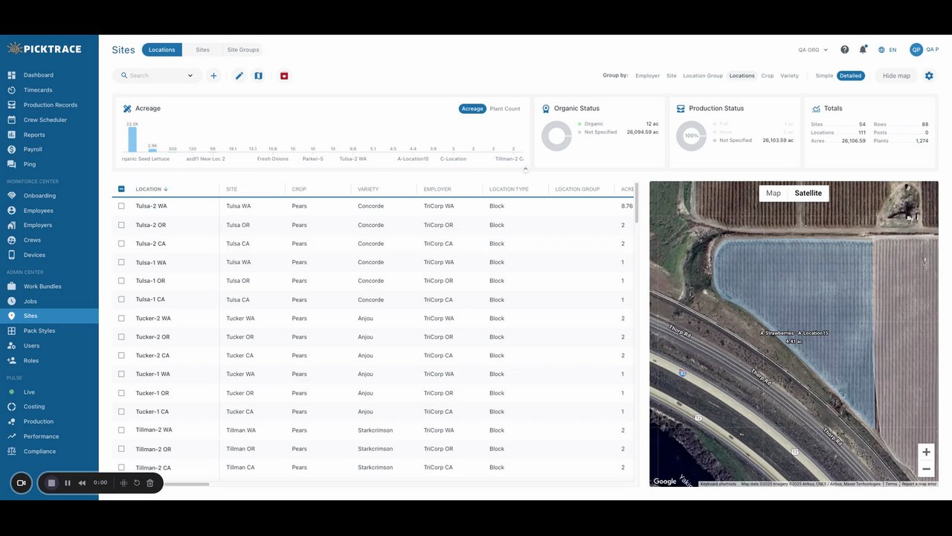Open the EN language selector
This screenshot has width=952, height=536.
[887, 50]
